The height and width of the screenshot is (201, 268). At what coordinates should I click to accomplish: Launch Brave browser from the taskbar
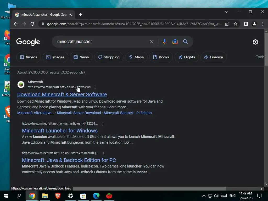(58, 196)
